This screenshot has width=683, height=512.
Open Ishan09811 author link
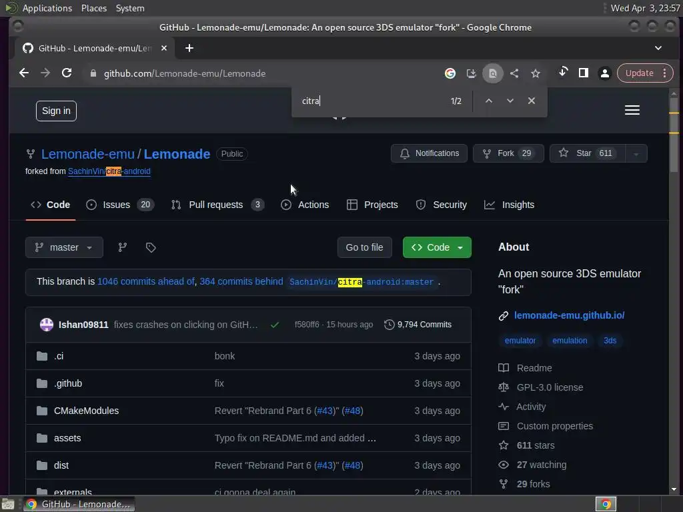83,325
